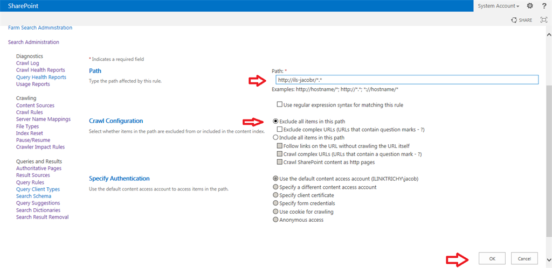Select Specify client certificate option
The image size is (552, 268).
pos(275,195)
